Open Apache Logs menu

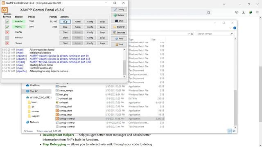(102, 22)
